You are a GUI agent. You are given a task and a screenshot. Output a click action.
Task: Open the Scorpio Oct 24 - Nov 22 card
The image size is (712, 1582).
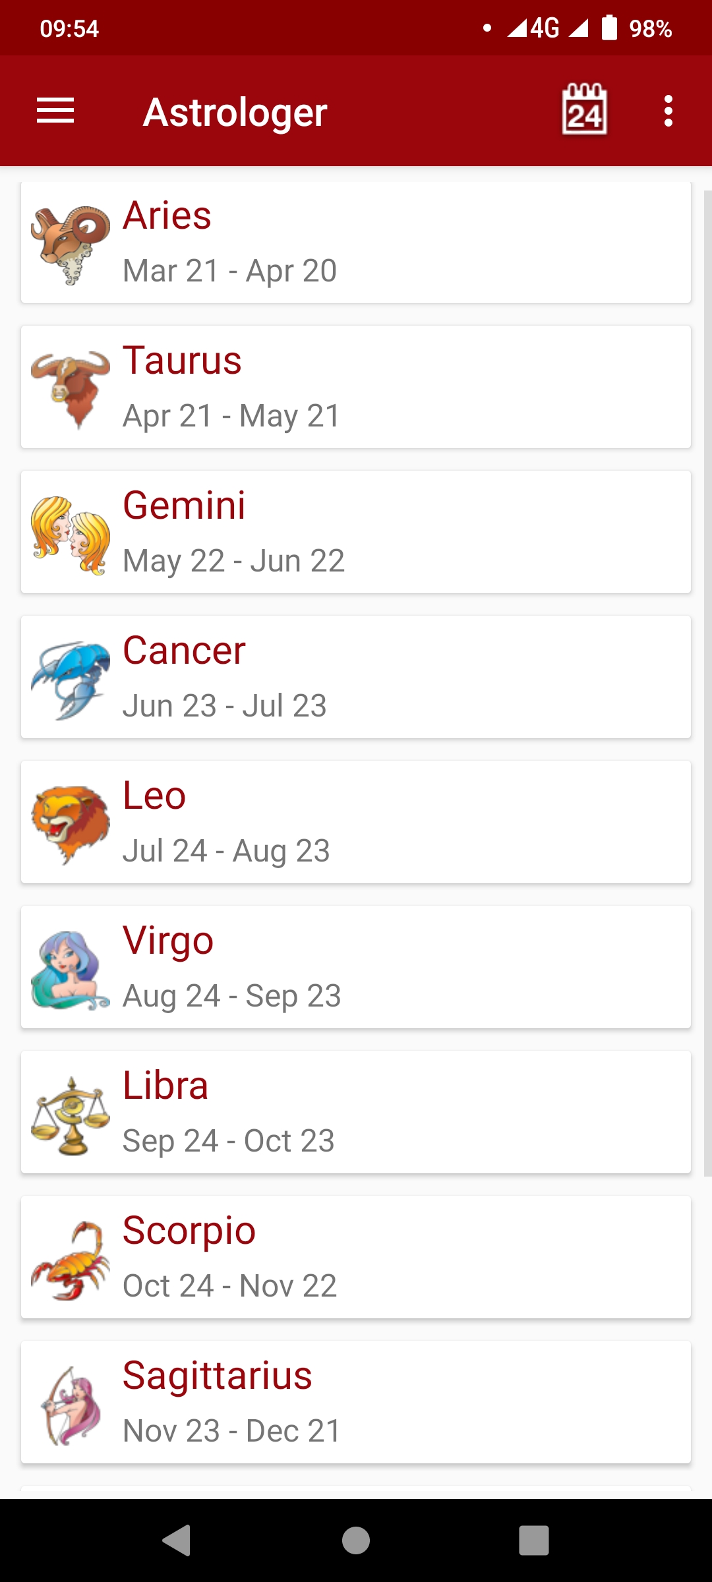[x=396, y=1257]
